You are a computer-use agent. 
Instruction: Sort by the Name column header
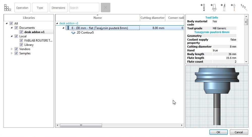98,18
